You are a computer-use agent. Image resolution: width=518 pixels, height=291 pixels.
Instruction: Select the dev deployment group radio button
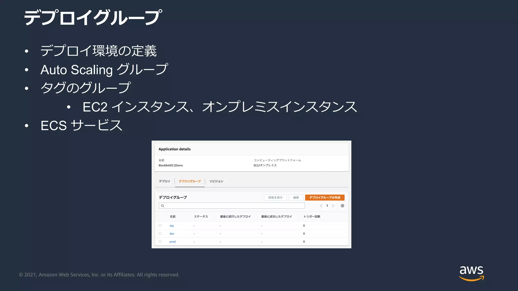(x=160, y=233)
